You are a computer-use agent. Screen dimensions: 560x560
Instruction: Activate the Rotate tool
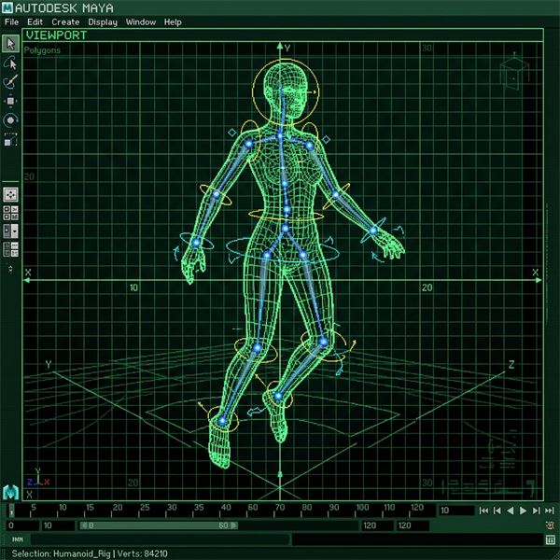click(x=10, y=120)
